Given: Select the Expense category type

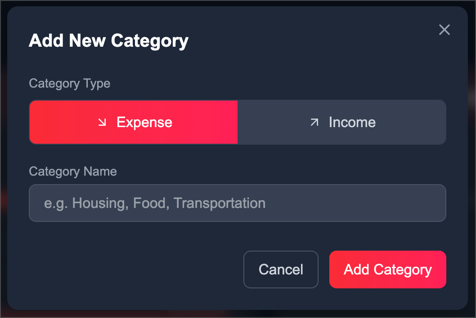Looking at the screenshot, I should pyautogui.click(x=134, y=122).
